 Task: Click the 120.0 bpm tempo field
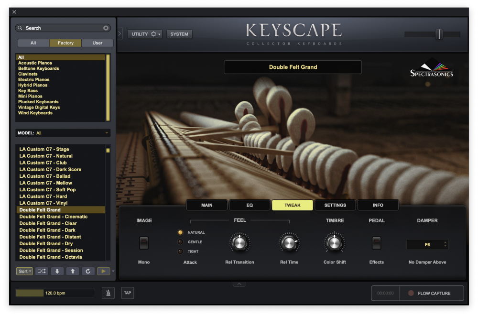click(x=55, y=293)
